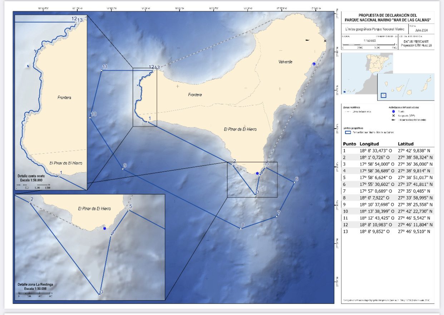Click longitude cell 18° 10' 37,698" O
444x315 pixels.
point(377,205)
